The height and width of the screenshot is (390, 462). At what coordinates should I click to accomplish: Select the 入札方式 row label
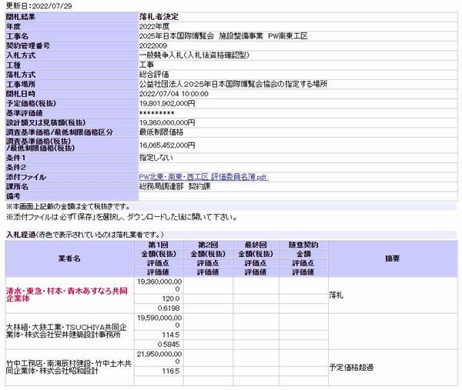point(21,55)
